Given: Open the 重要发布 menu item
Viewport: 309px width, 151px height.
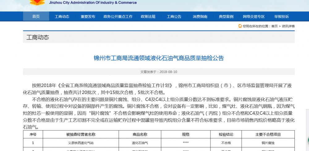Looking at the screenshot, I should click(88, 17).
